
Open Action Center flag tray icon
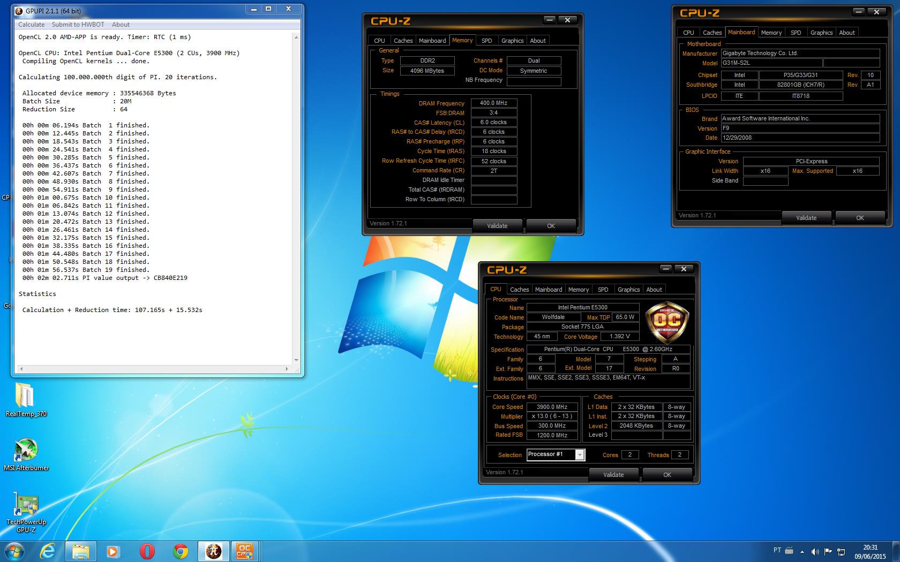[x=828, y=551]
